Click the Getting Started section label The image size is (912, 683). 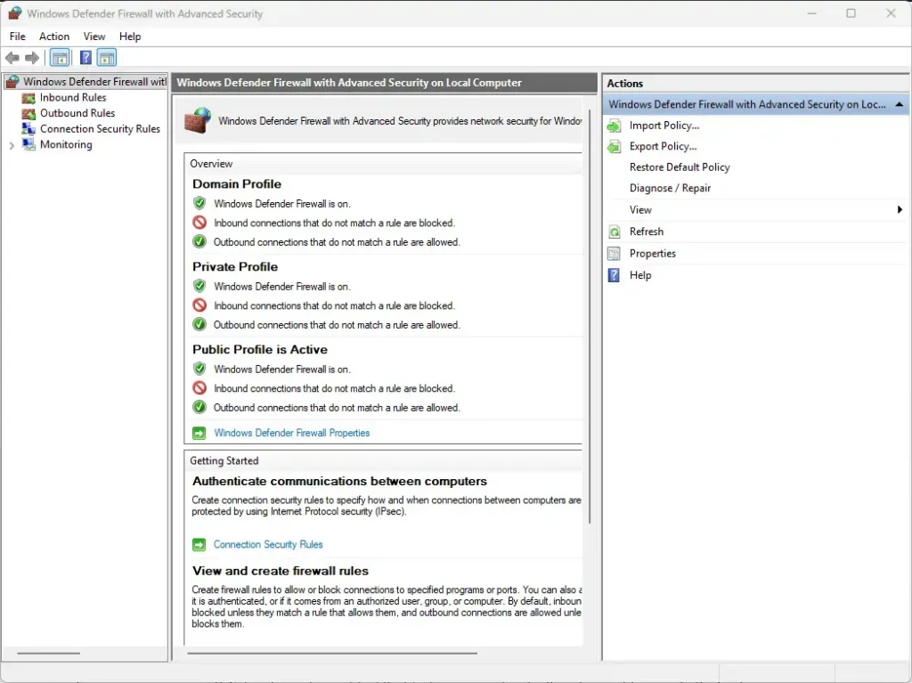224,461
